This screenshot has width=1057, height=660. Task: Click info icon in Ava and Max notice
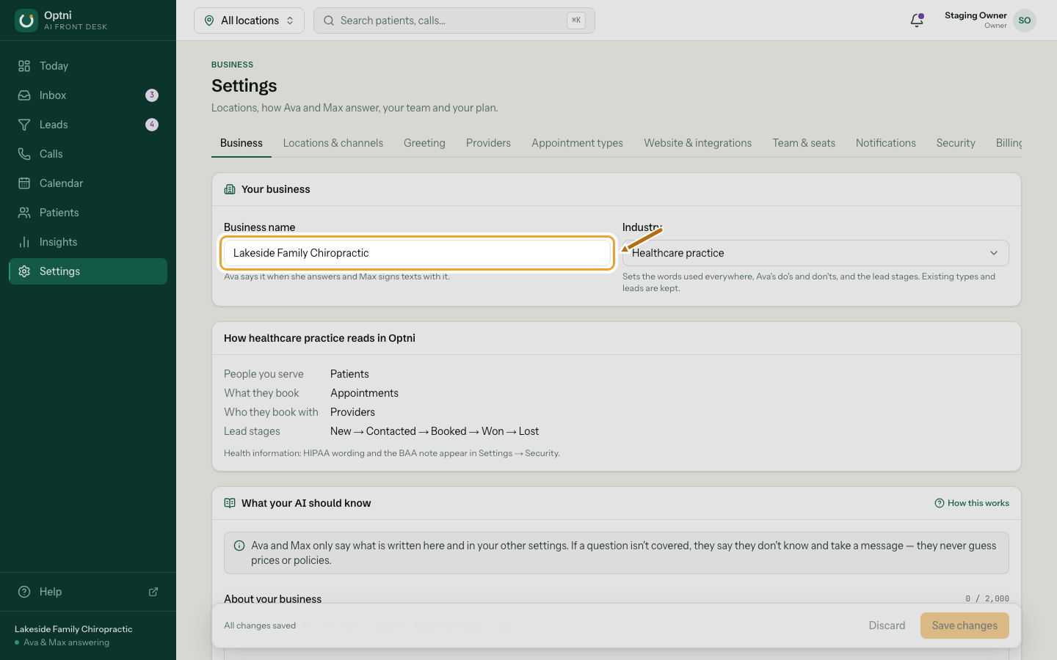point(239,546)
